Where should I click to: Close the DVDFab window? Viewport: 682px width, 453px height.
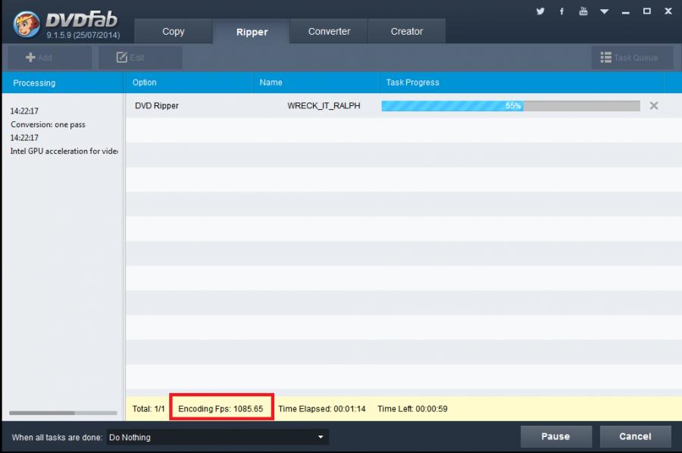(668, 11)
